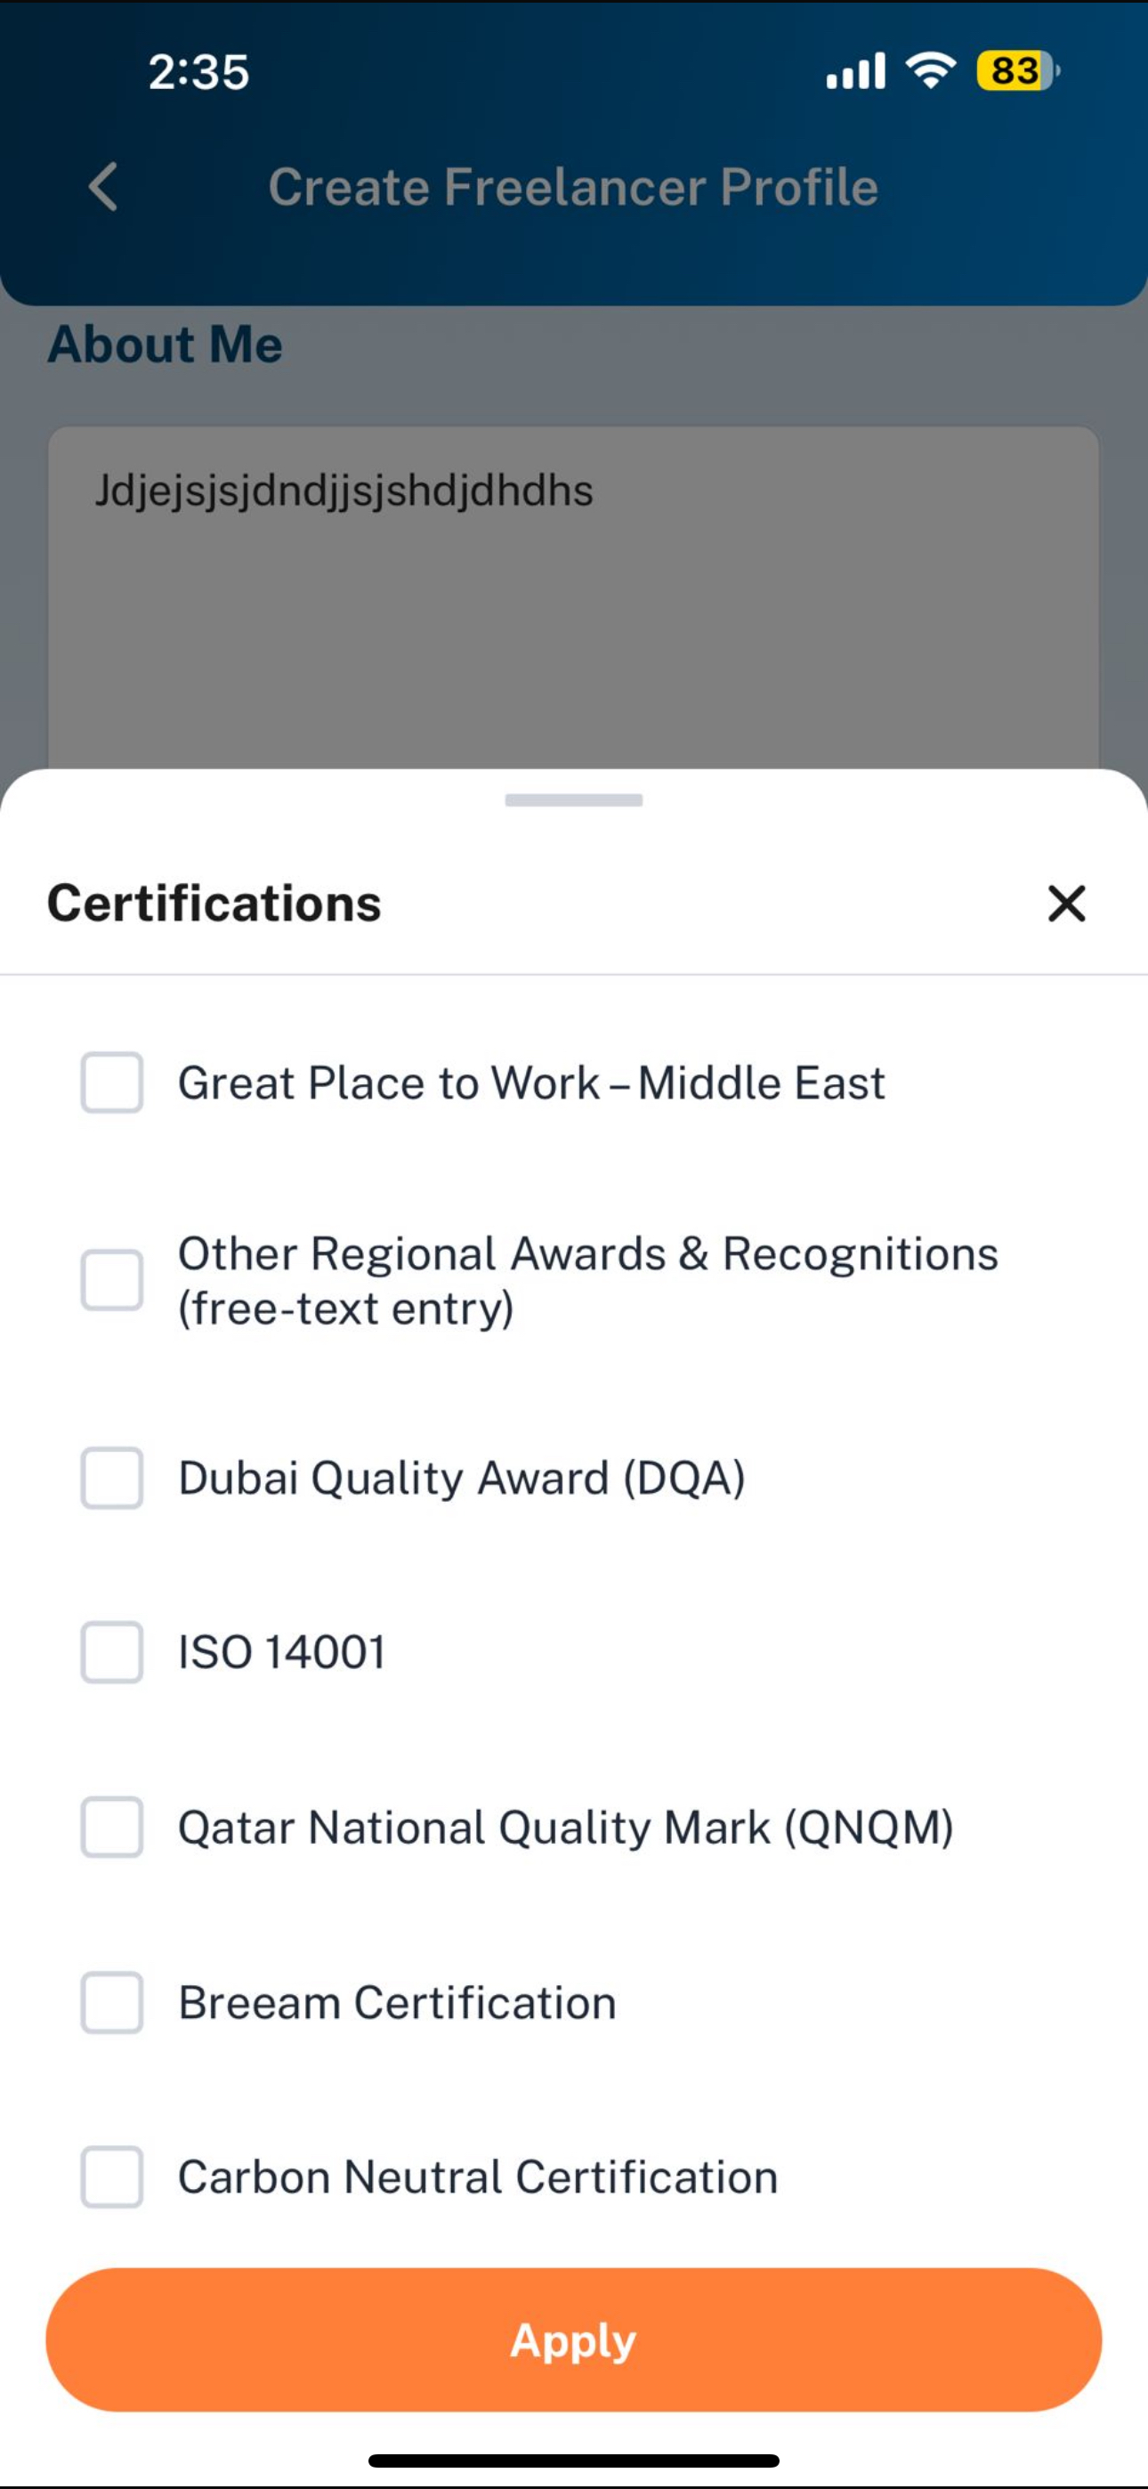Screen dimensions: 1148x2489
Task: Close the Certifications sheet with X
Action: pyautogui.click(x=1067, y=904)
